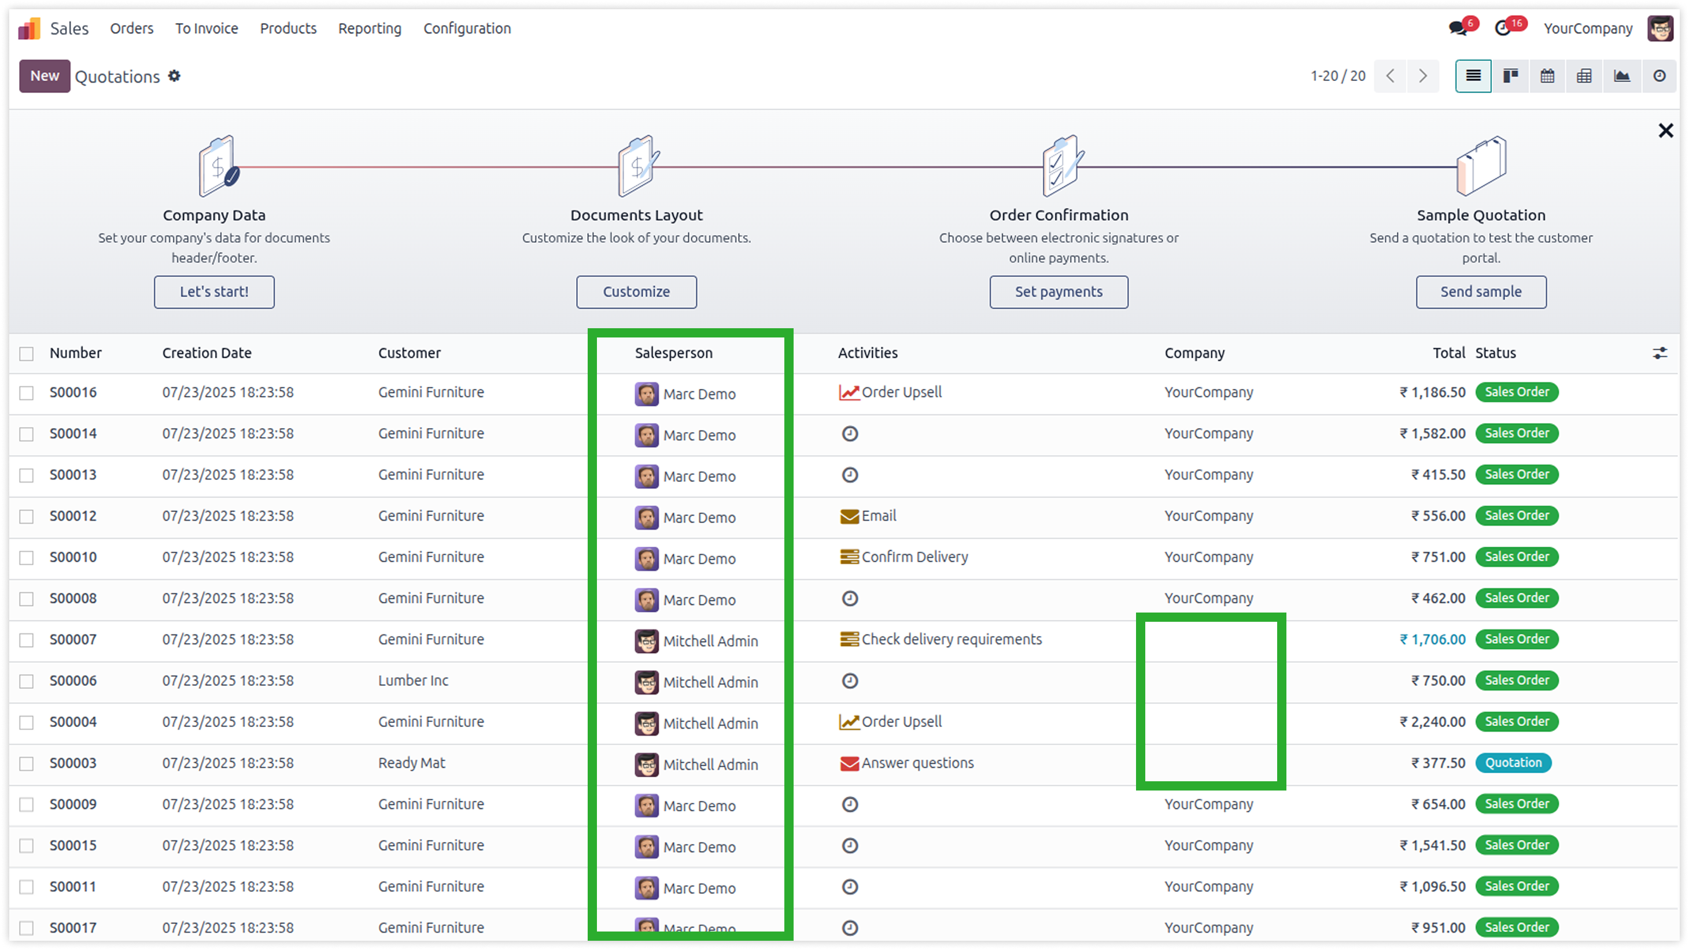Image resolution: width=1689 pixels, height=950 pixels.
Task: Click Sample Quotation onboarding illustration
Action: click(1481, 166)
